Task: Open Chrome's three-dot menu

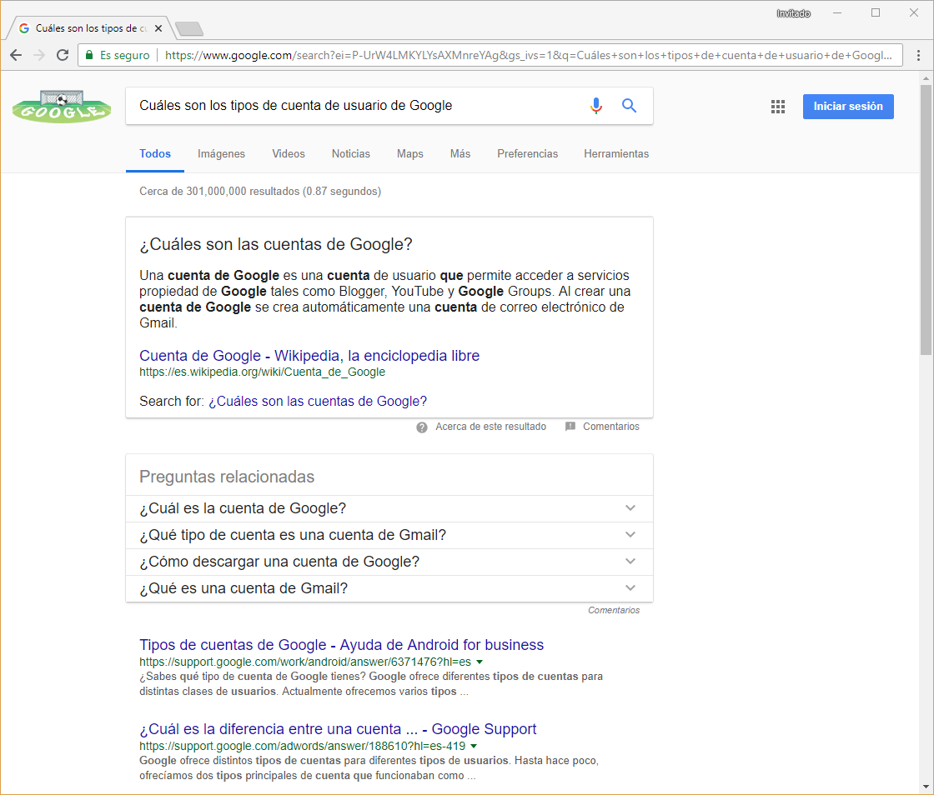Action: (x=918, y=55)
